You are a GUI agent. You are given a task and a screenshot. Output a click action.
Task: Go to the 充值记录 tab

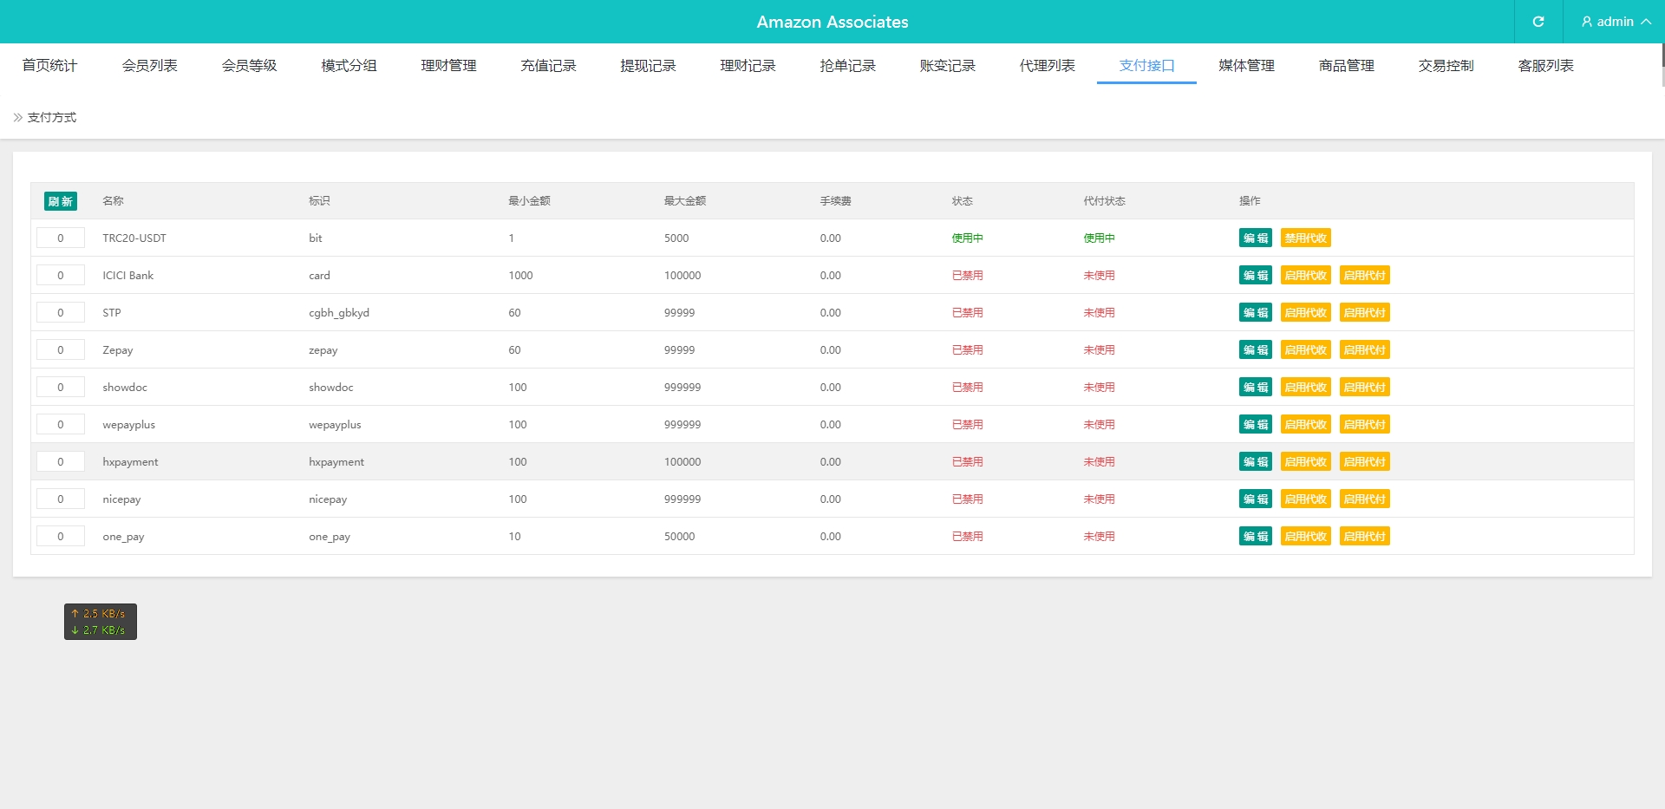pos(548,66)
